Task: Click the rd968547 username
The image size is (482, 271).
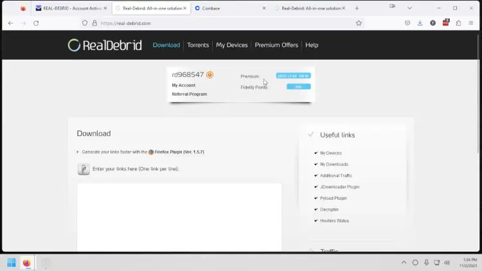Action: (x=188, y=74)
